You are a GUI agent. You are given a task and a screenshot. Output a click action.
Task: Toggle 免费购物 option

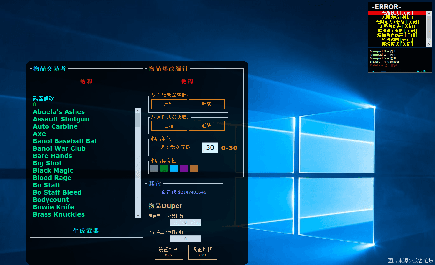tap(397, 40)
